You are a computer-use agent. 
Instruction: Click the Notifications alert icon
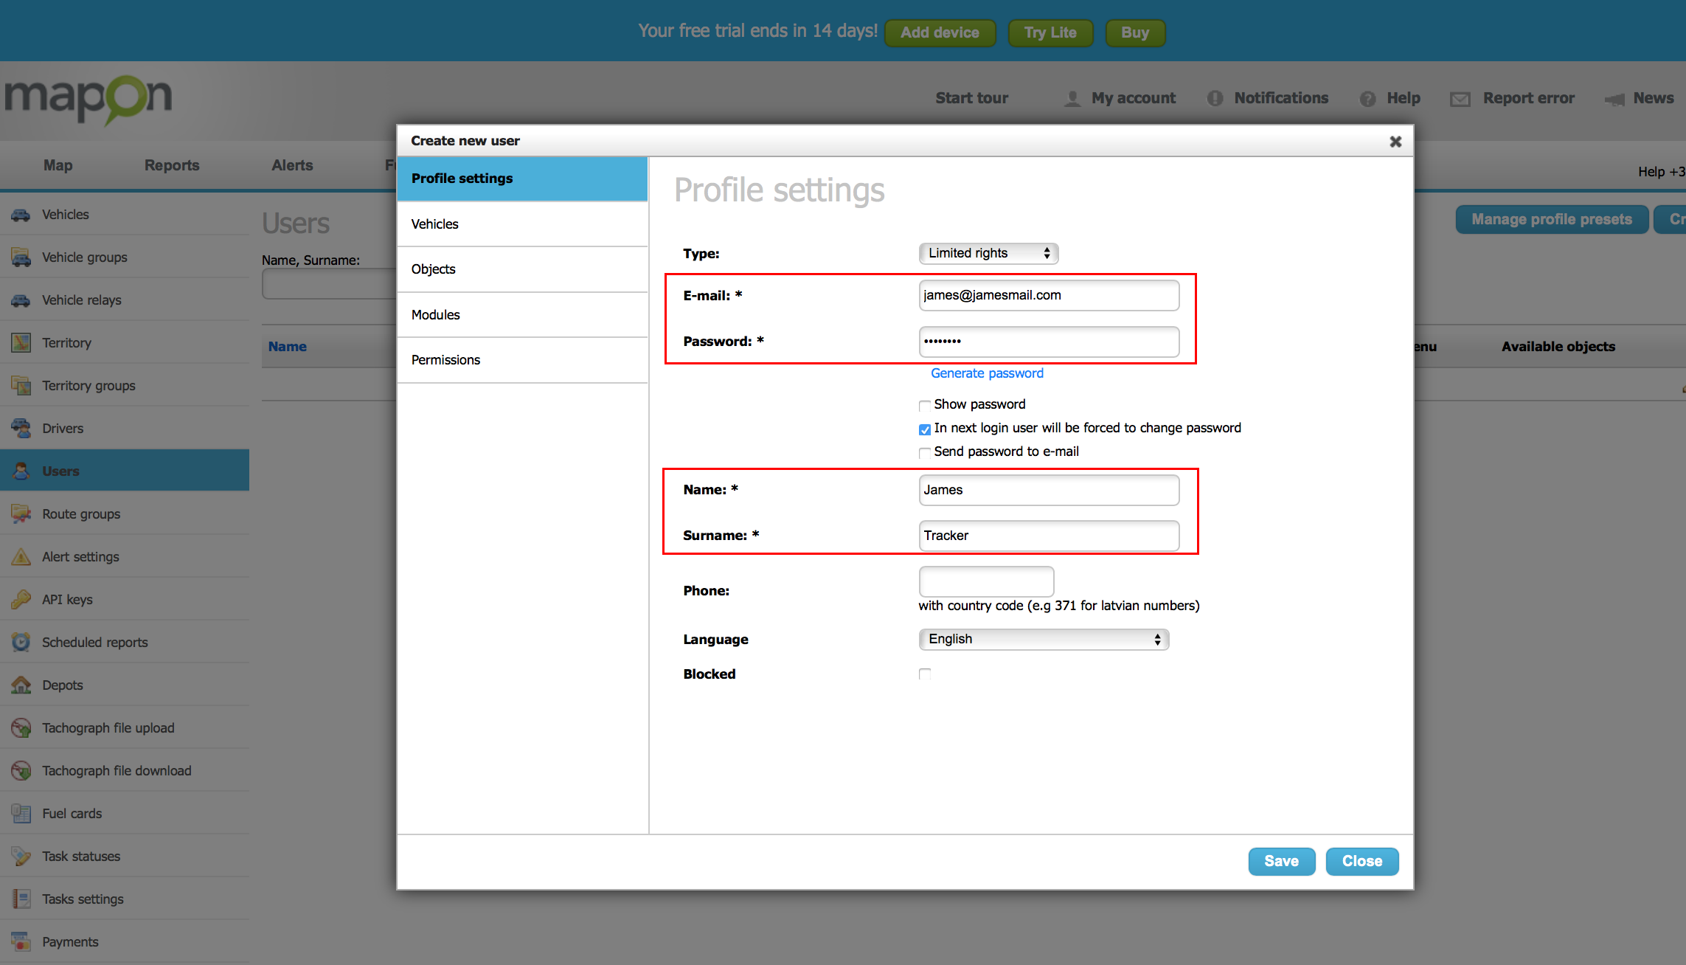[x=1215, y=98]
